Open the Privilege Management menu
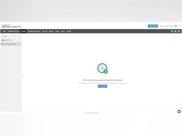The height and width of the screenshot is (136, 182). click(x=34, y=31)
